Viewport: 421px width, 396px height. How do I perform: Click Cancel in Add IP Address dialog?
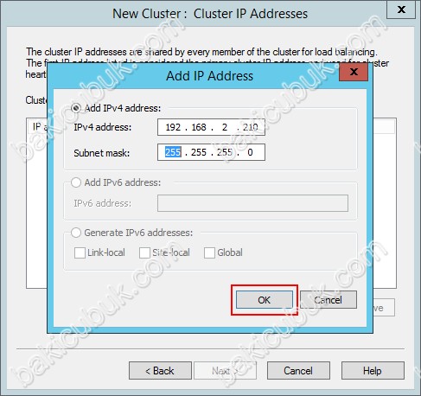(x=329, y=300)
